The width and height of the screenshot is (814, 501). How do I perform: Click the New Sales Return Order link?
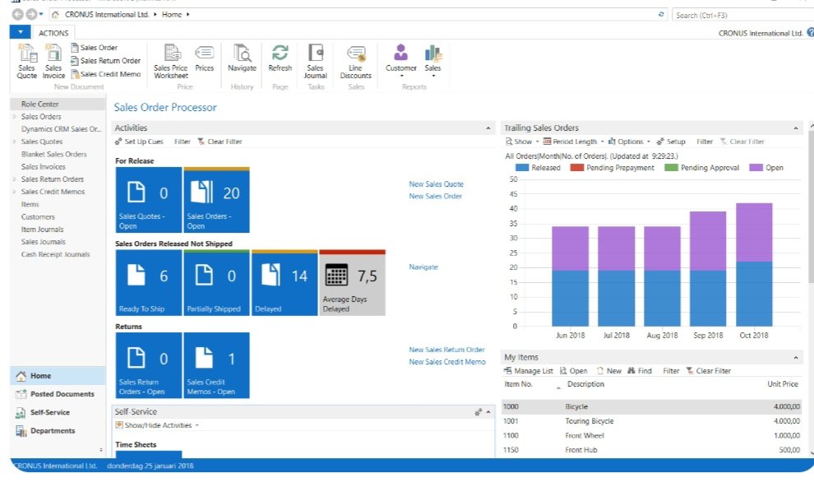point(446,350)
